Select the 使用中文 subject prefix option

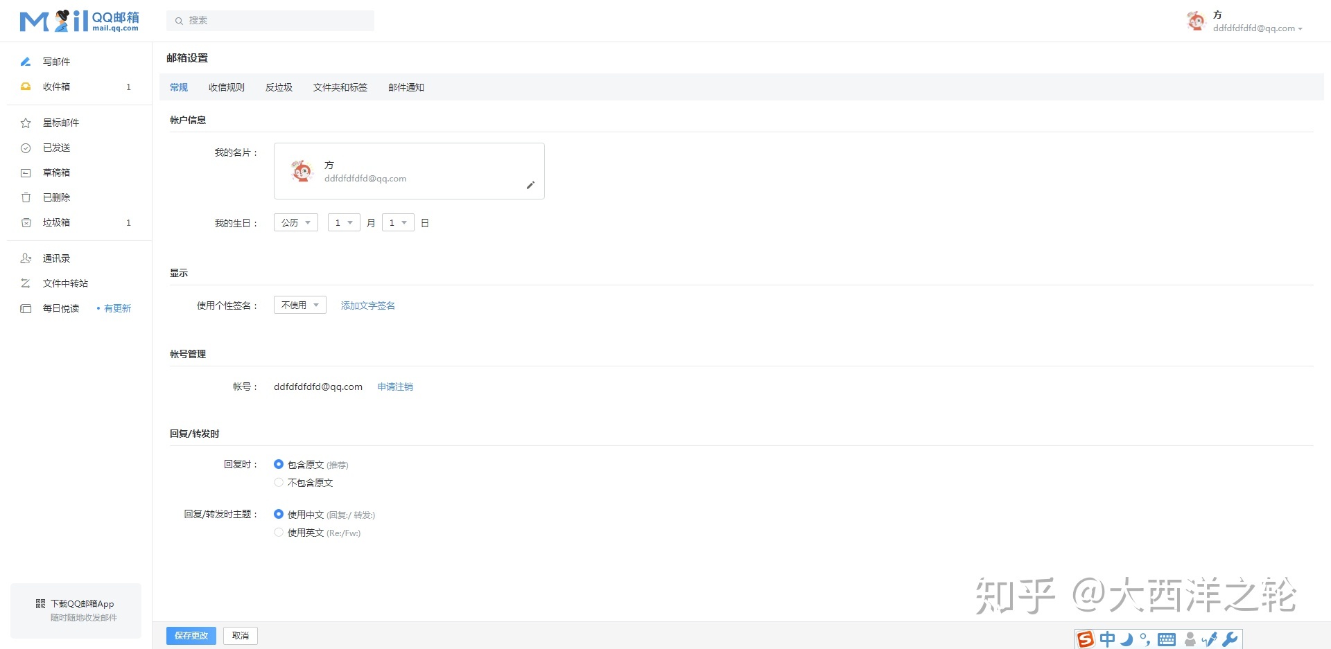pyautogui.click(x=279, y=514)
